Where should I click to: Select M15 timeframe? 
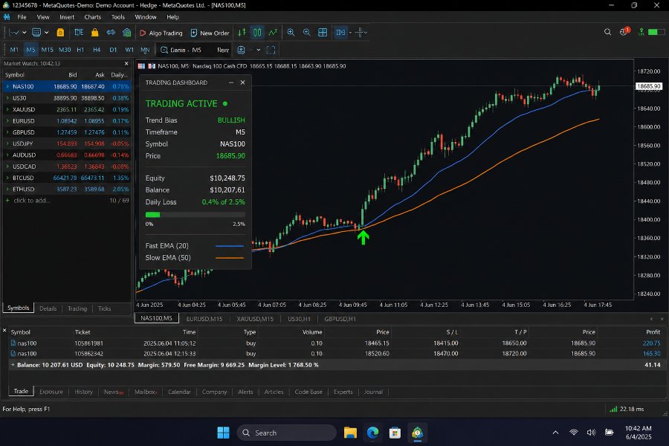[x=48, y=50]
